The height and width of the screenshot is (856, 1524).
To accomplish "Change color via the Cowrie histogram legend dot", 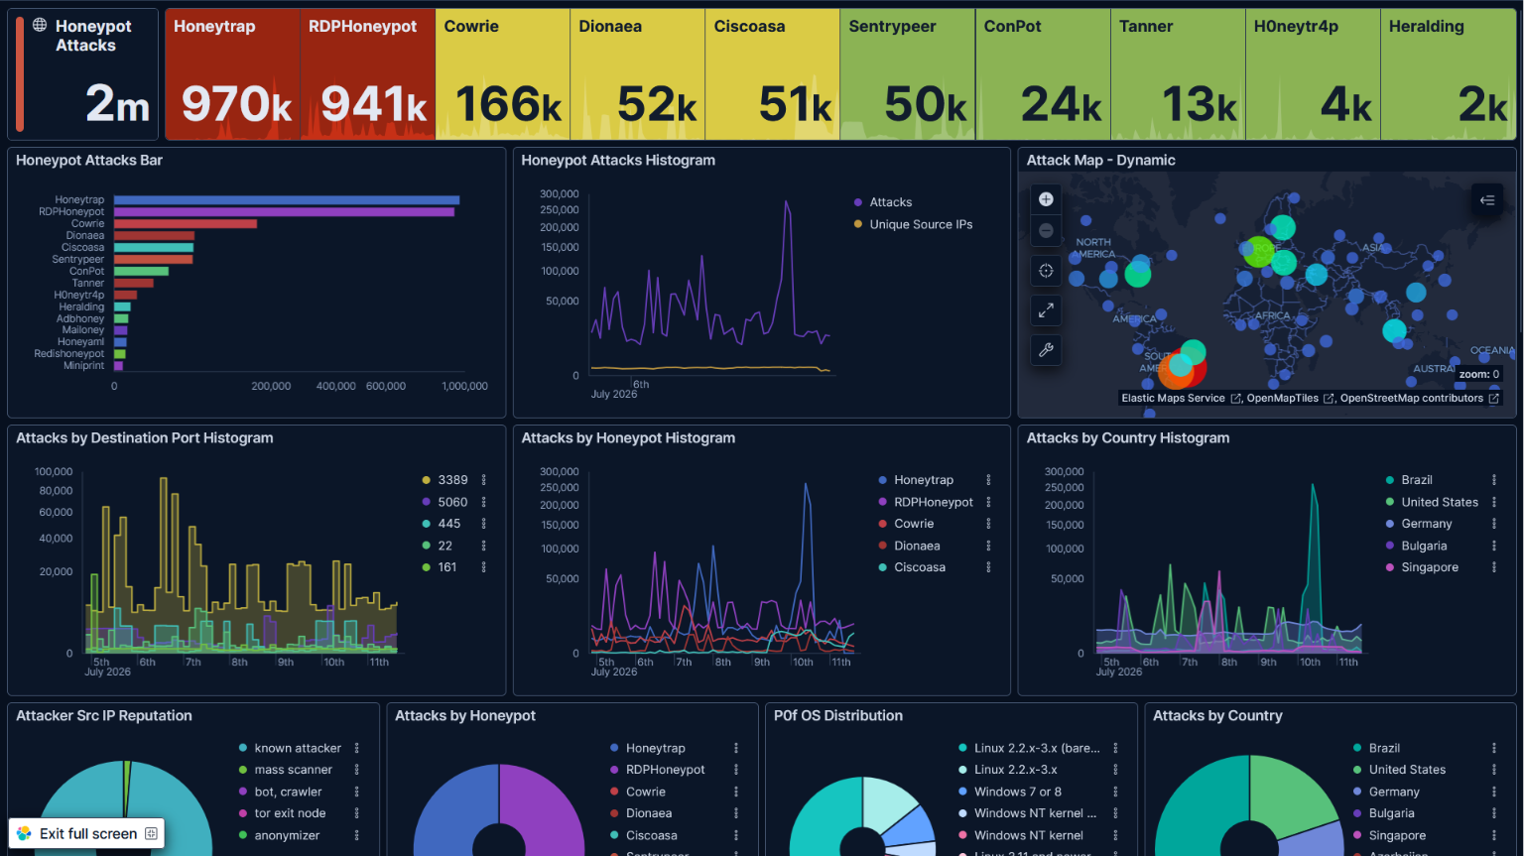I will [883, 524].
